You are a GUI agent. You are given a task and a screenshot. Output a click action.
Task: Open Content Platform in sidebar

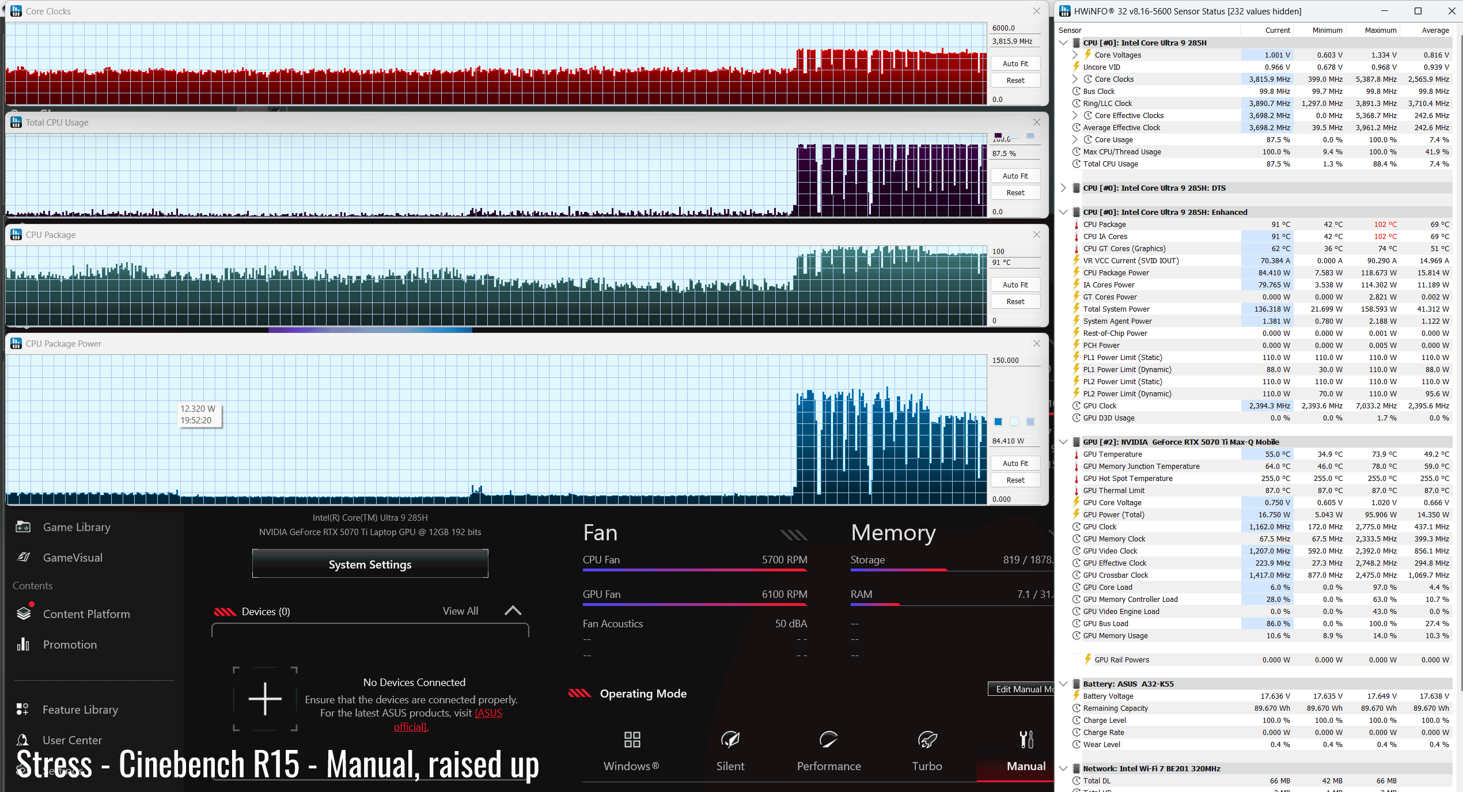(86, 614)
